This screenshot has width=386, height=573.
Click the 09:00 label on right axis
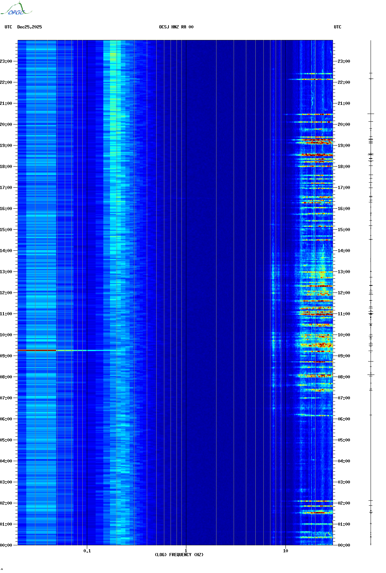[x=344, y=356]
